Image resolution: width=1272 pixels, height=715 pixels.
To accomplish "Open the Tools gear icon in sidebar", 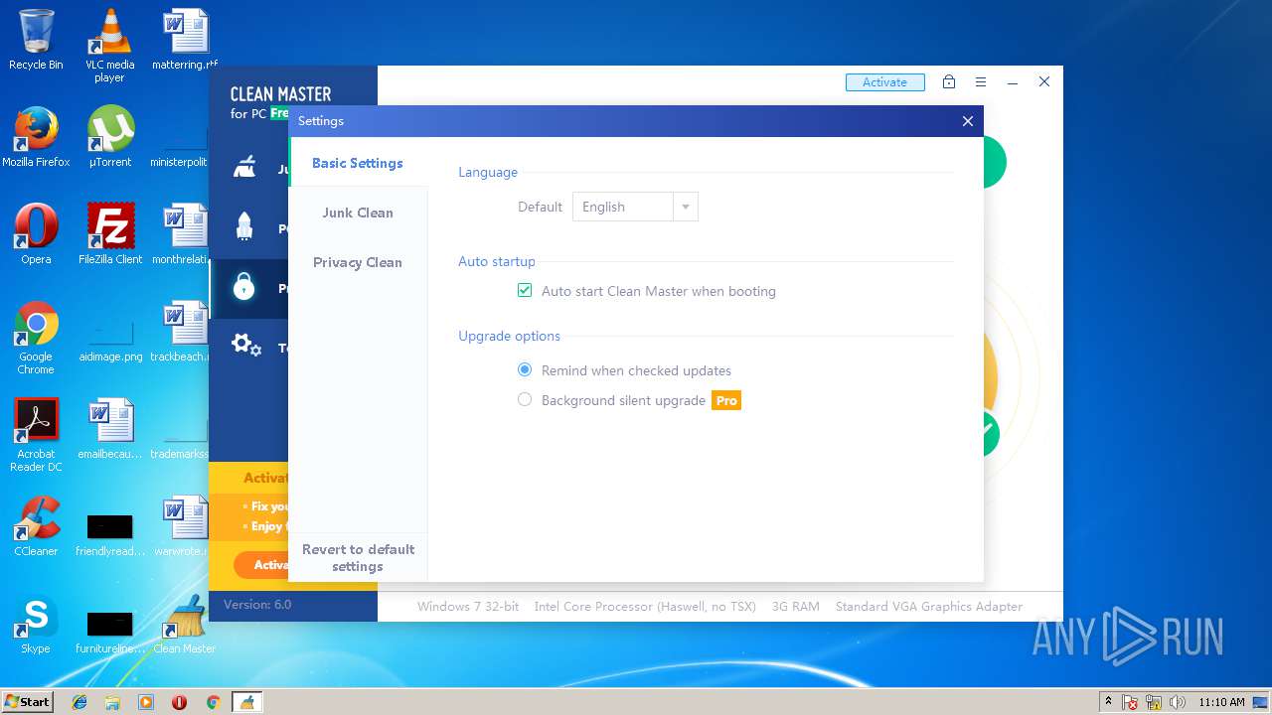I will click(x=245, y=346).
